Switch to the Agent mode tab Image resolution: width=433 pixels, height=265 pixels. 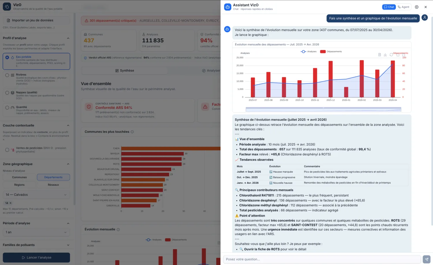[403, 7]
